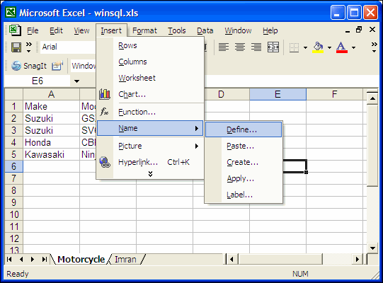The width and height of the screenshot is (383, 283).
Task: Apply the red Font Color
Action: click(x=341, y=47)
